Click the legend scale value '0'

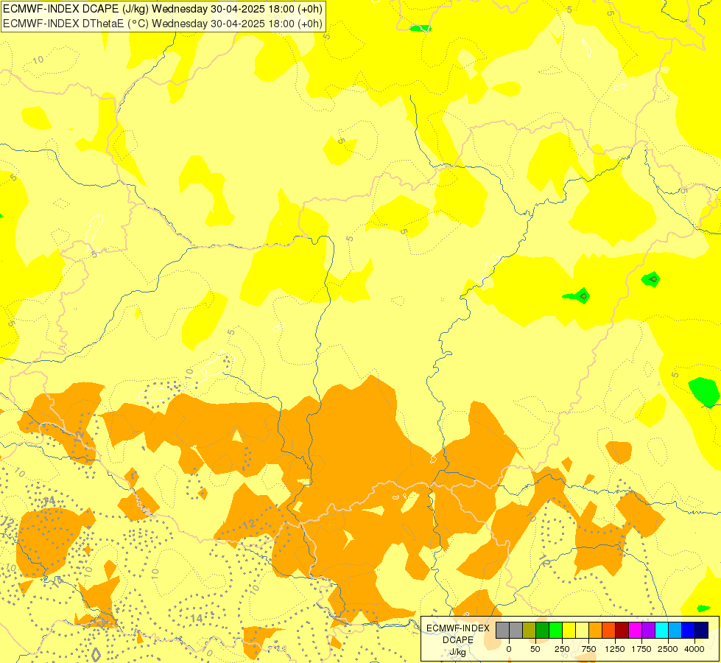point(509,649)
